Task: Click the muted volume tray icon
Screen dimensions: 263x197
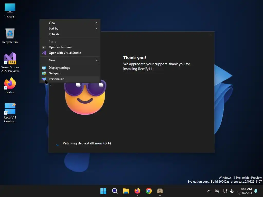Action: [232, 191]
